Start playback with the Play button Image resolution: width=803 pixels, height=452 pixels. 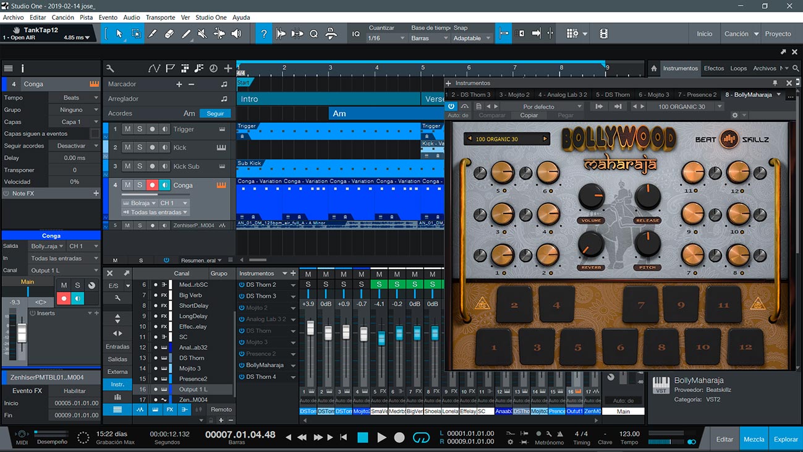[x=381, y=437]
